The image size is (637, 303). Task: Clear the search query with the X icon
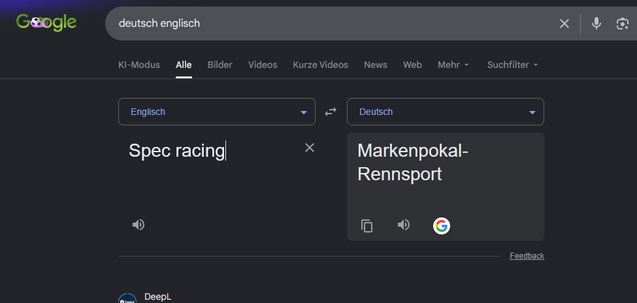[564, 24]
